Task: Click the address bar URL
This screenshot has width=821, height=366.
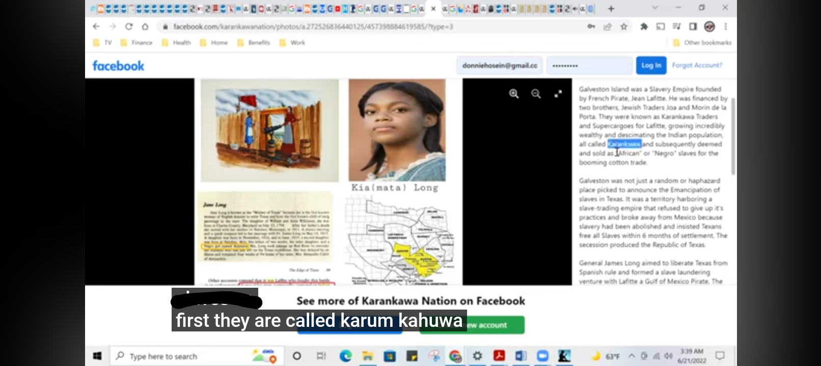Action: pyautogui.click(x=313, y=26)
